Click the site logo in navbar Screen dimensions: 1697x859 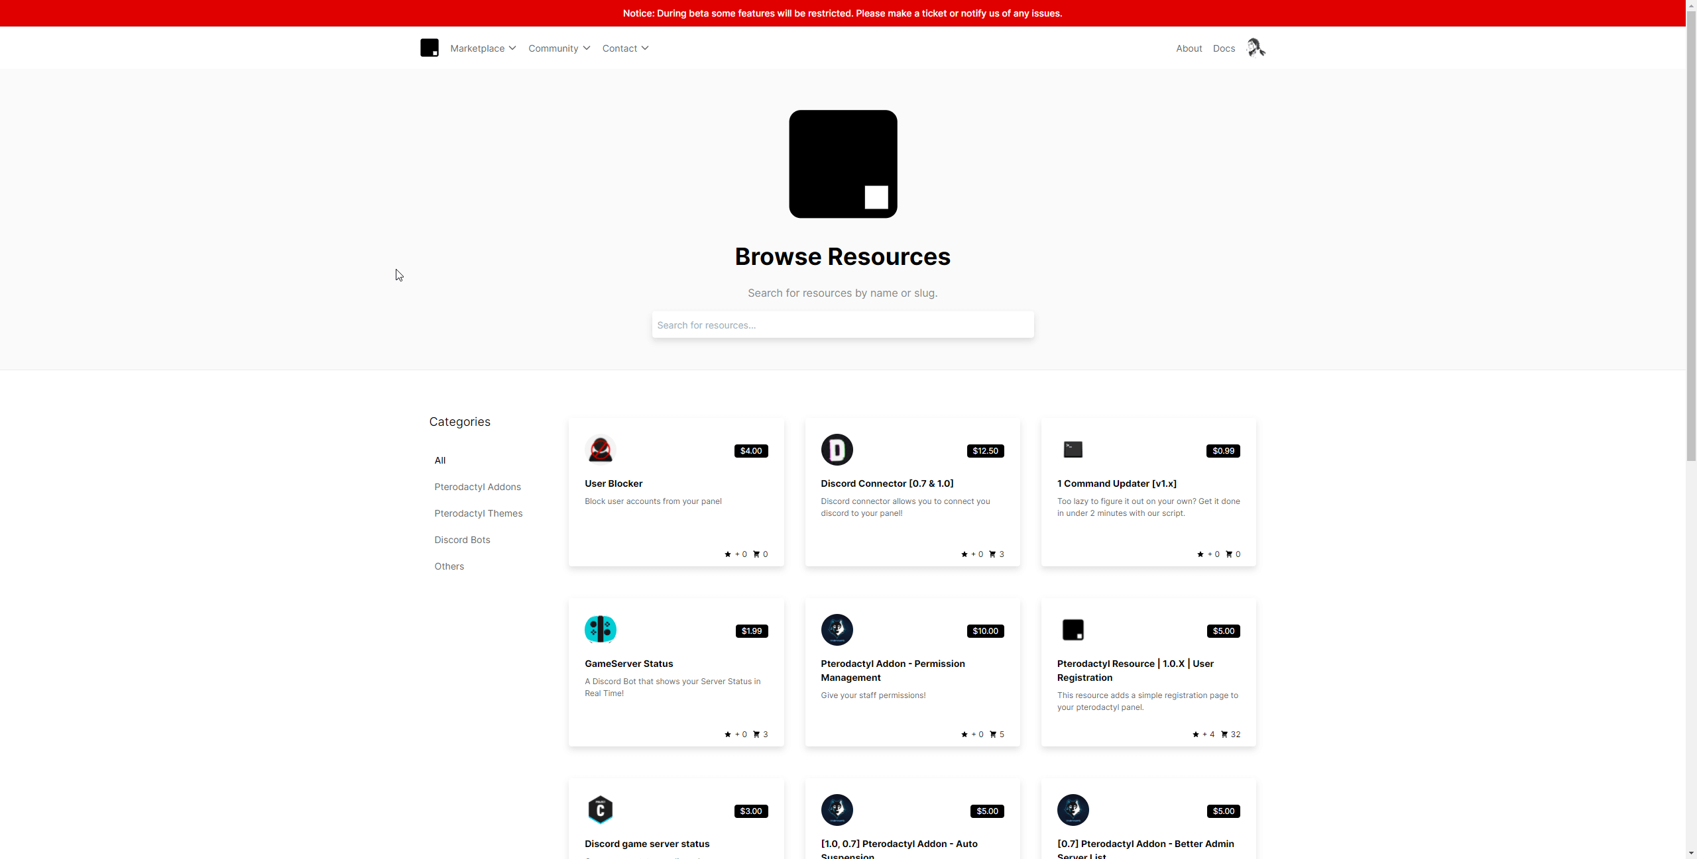[x=429, y=48]
